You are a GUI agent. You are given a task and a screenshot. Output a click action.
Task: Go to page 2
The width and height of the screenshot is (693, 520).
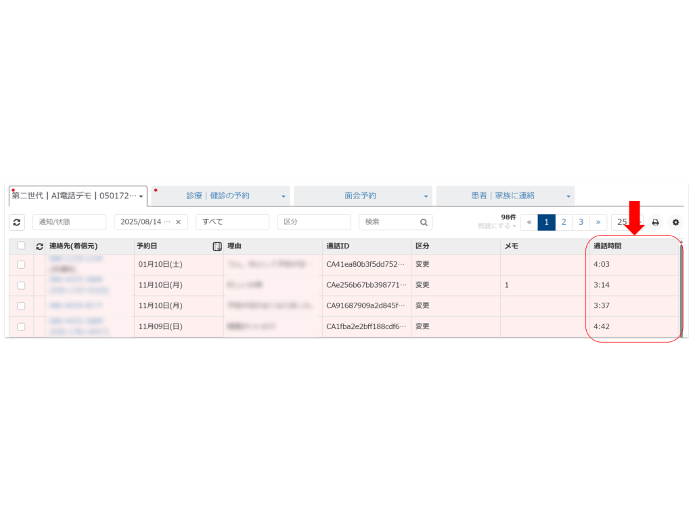click(564, 222)
